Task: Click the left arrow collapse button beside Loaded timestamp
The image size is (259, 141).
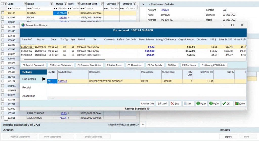Action: tap(143, 124)
